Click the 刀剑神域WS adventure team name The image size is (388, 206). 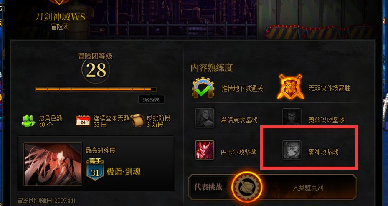tap(60, 17)
